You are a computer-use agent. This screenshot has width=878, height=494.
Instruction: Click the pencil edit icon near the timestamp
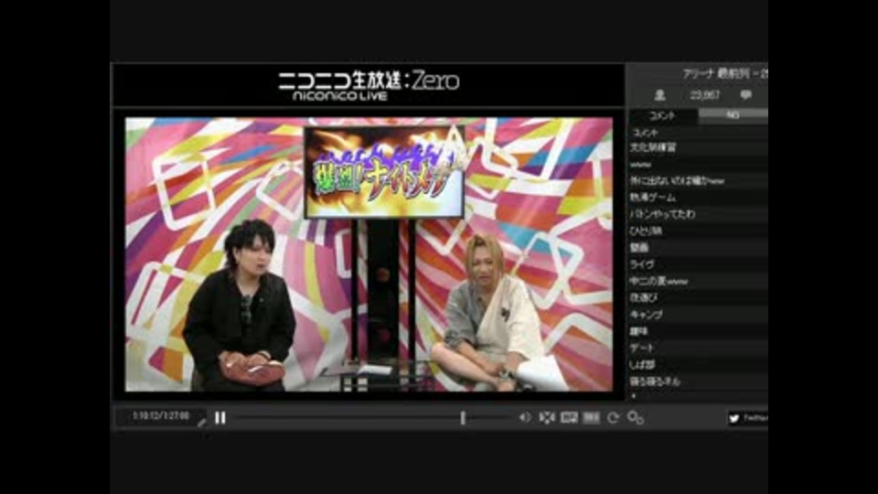201,423
